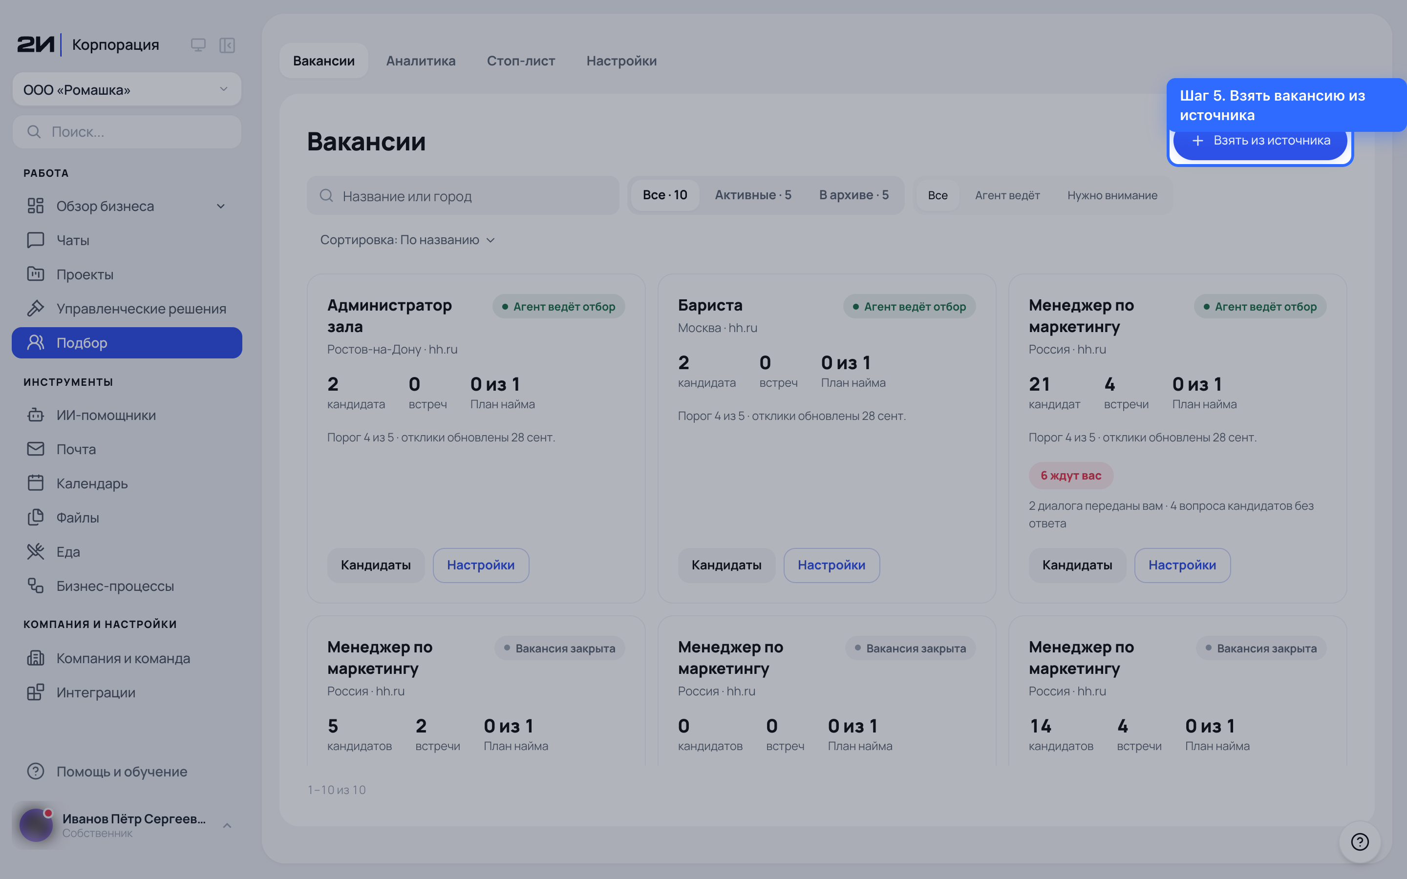Expand the Обзор бизнеса chevron
Viewport: 1407px width, 879px height.
(221, 207)
